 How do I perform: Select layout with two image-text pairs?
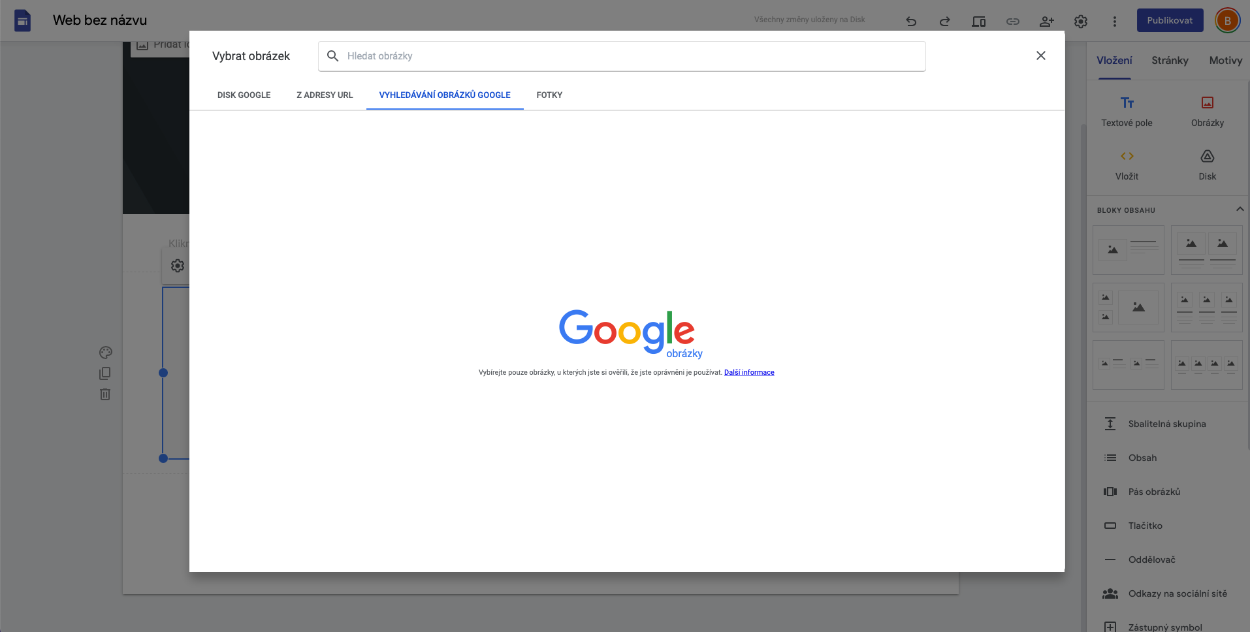tap(1128, 365)
